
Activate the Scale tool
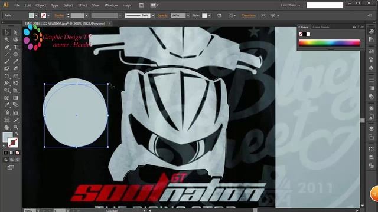click(x=16, y=76)
